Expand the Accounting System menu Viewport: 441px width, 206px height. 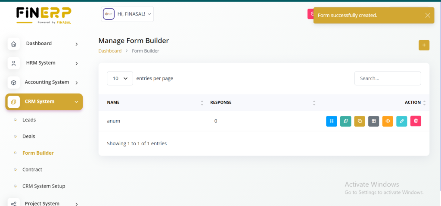[x=44, y=82]
